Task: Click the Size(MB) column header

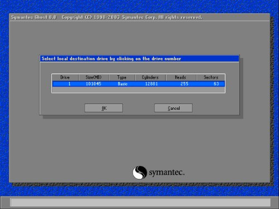Action: (94, 77)
